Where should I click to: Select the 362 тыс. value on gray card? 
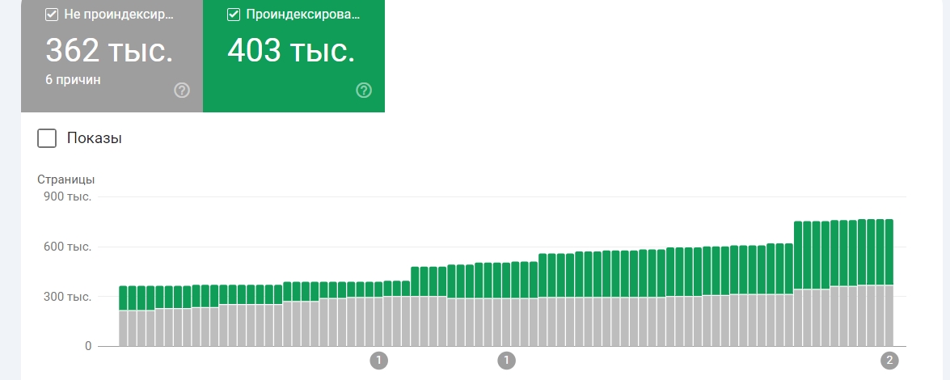[x=109, y=50]
